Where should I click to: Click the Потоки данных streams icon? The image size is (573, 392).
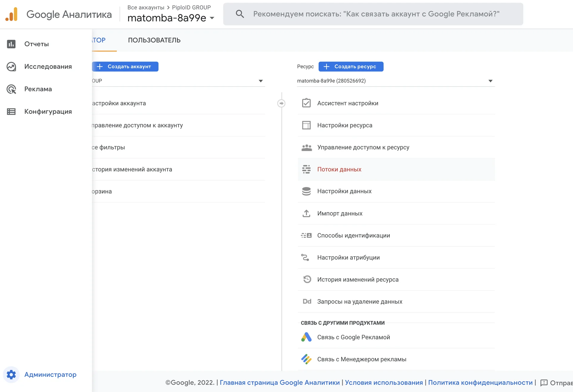[x=306, y=169]
